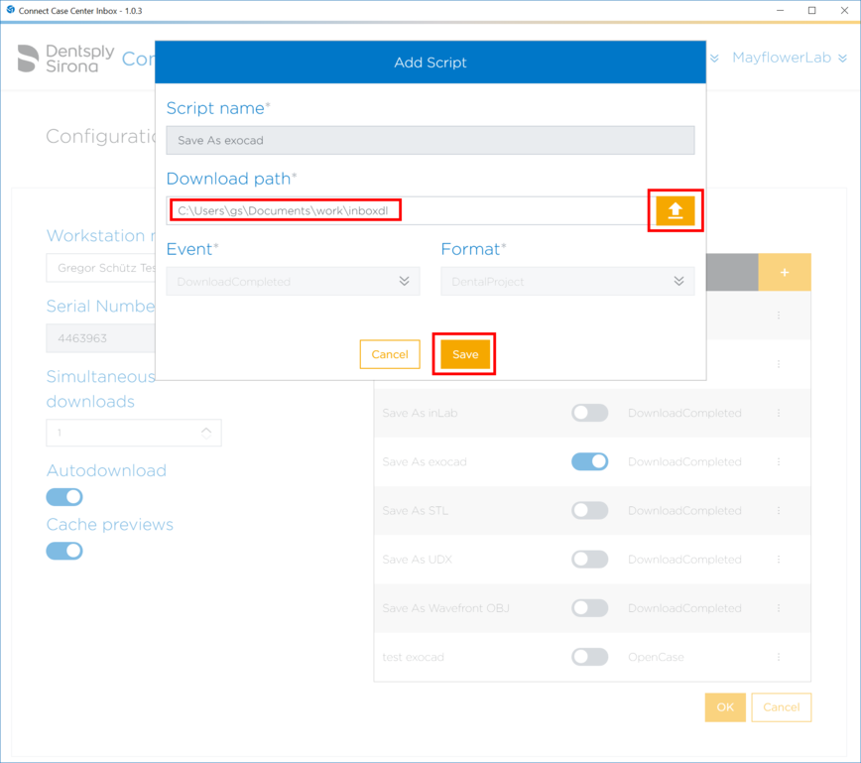Click the OpenCase event text
This screenshot has width=861, height=763.
coord(656,657)
